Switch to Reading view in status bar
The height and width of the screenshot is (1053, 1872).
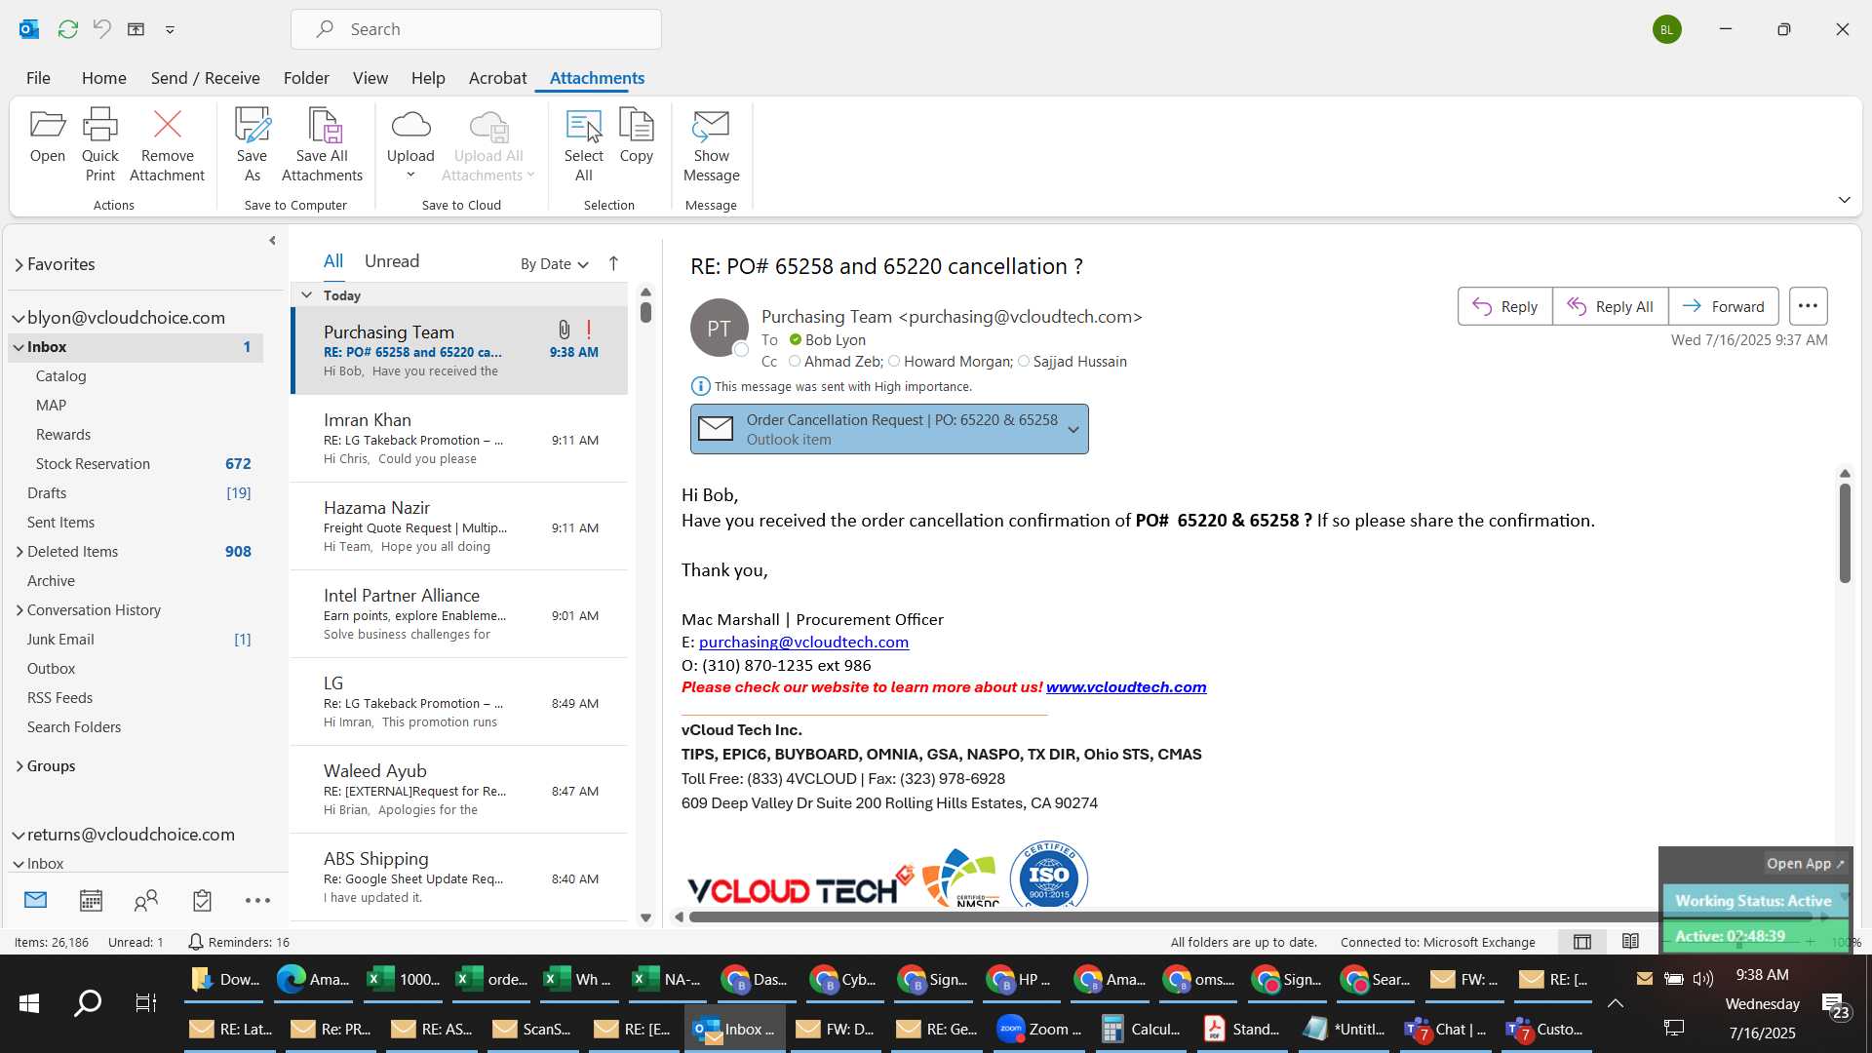pyautogui.click(x=1630, y=942)
